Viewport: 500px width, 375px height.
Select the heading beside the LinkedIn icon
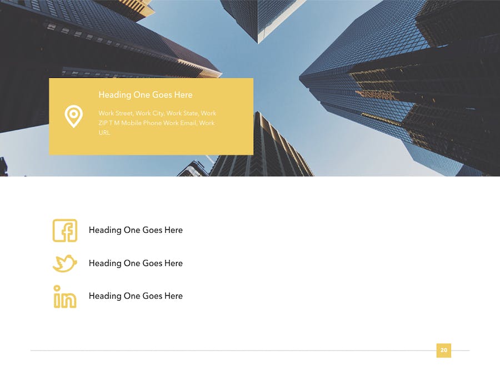pyautogui.click(x=136, y=296)
